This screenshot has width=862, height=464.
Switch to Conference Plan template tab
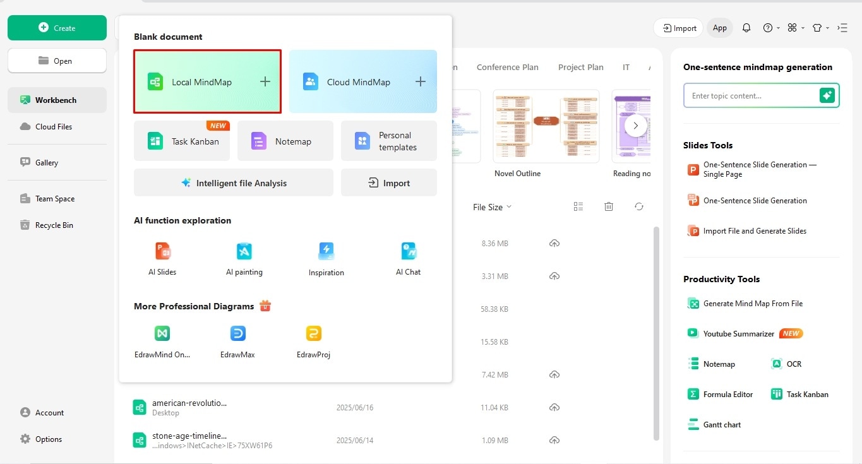pos(508,67)
